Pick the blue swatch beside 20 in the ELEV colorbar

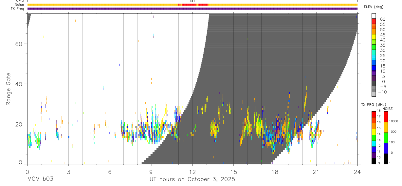point(374,62)
